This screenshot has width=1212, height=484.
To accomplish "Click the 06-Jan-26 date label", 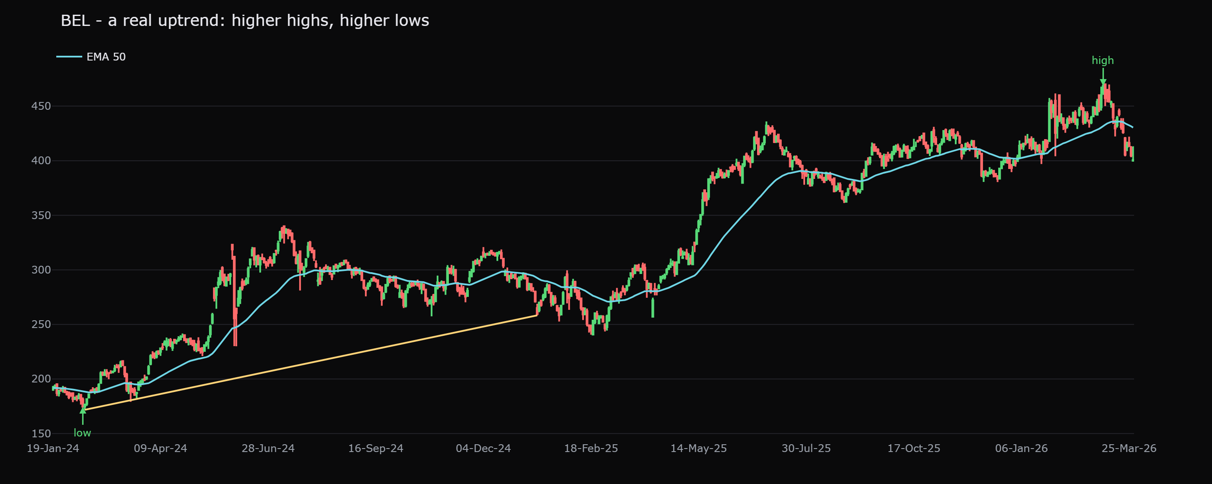I will pyautogui.click(x=1021, y=448).
